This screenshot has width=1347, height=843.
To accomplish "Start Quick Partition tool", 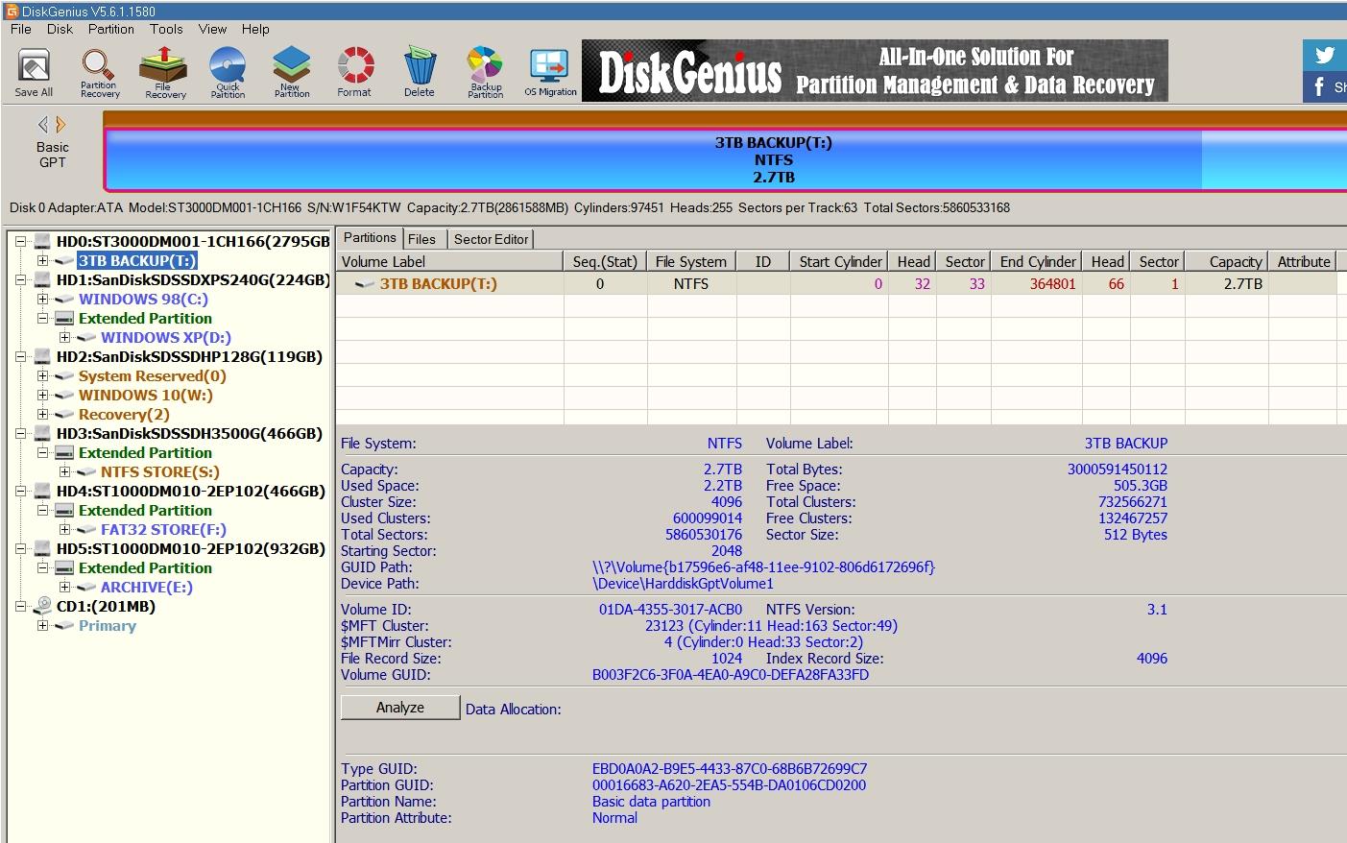I will point(228,72).
